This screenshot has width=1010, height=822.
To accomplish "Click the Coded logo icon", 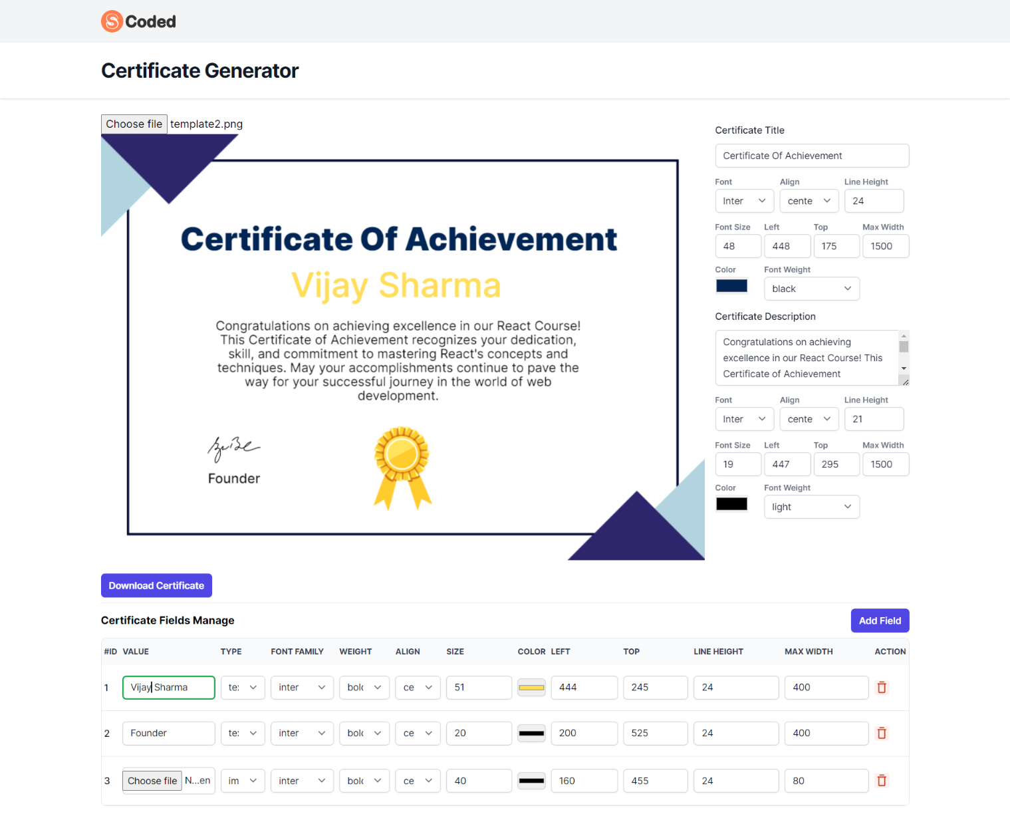I will point(112,21).
